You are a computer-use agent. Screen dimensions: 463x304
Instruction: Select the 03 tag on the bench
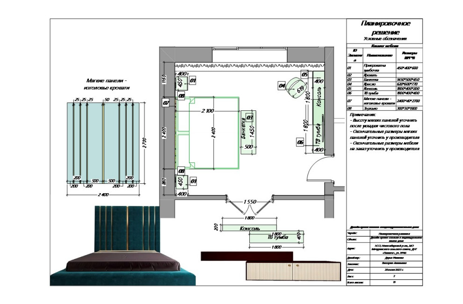tap(250, 117)
